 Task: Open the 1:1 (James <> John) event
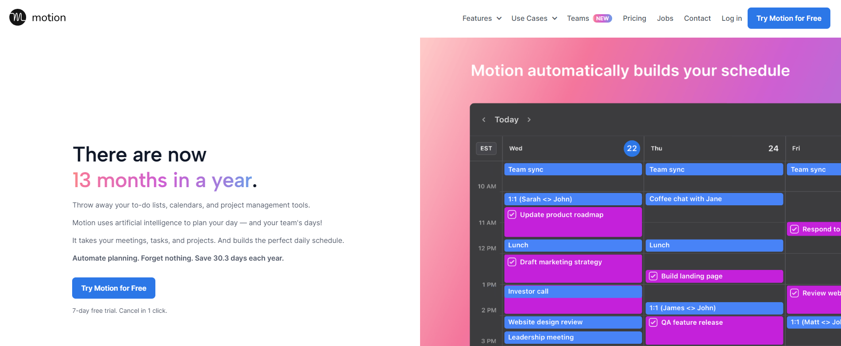point(714,308)
